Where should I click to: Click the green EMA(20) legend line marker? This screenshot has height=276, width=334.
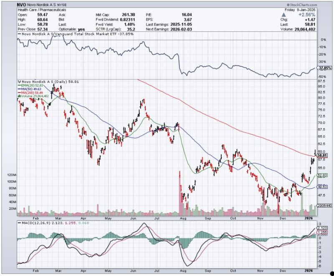click(x=18, y=85)
